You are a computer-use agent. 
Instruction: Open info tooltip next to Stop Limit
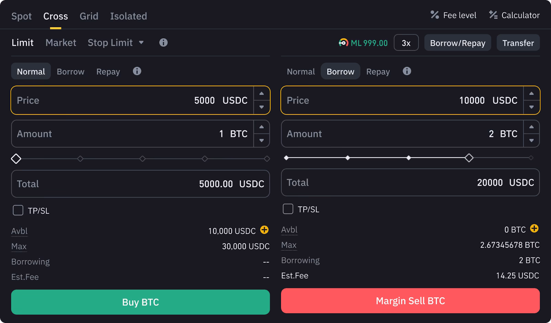[163, 43]
